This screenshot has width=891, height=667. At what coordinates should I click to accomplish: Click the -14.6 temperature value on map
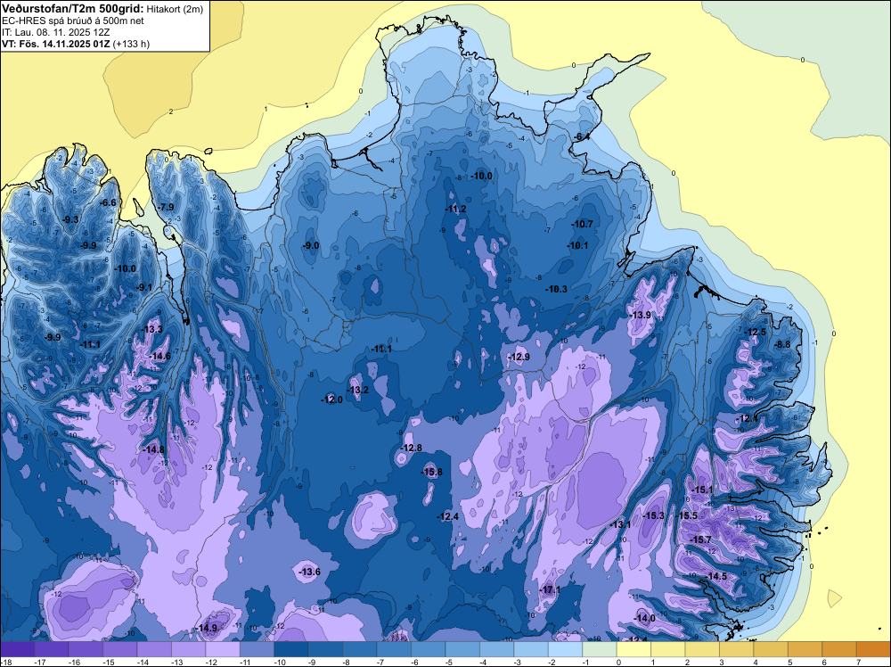(x=160, y=357)
